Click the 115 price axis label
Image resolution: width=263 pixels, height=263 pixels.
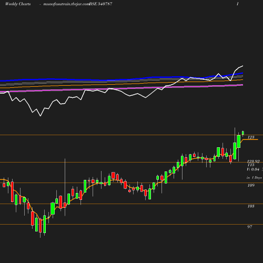pos(251,165)
